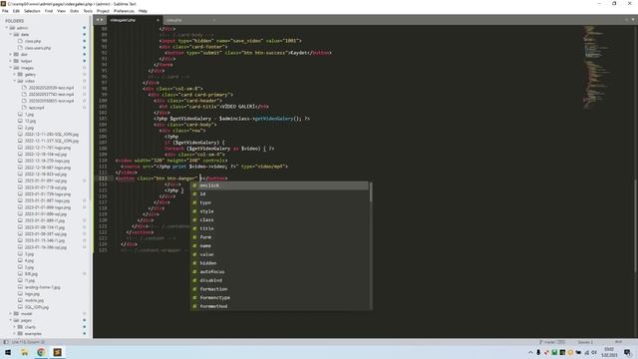Click the code minimap preview
Image resolution: width=638 pixels, height=359 pixels.
[x=596, y=67]
